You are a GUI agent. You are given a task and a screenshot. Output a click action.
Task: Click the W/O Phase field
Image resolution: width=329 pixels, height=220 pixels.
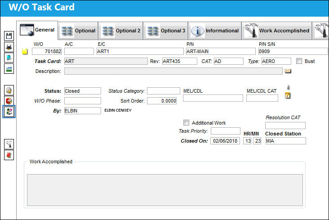click(82, 101)
